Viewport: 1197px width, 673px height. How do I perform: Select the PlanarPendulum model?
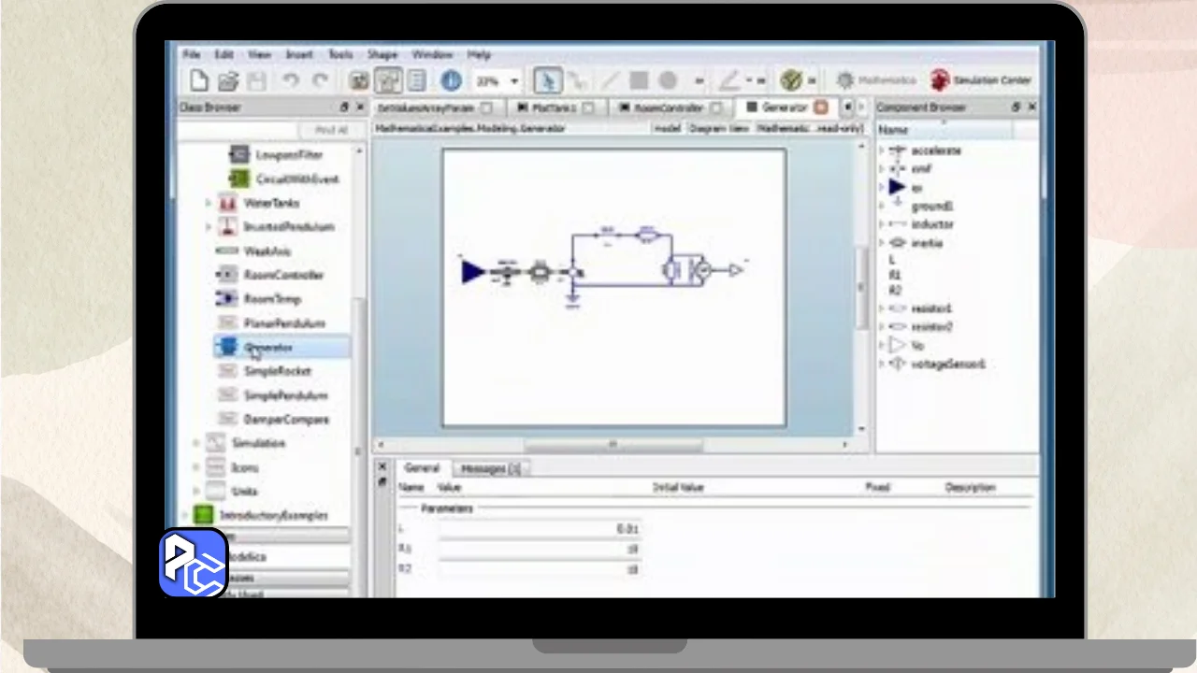point(284,323)
